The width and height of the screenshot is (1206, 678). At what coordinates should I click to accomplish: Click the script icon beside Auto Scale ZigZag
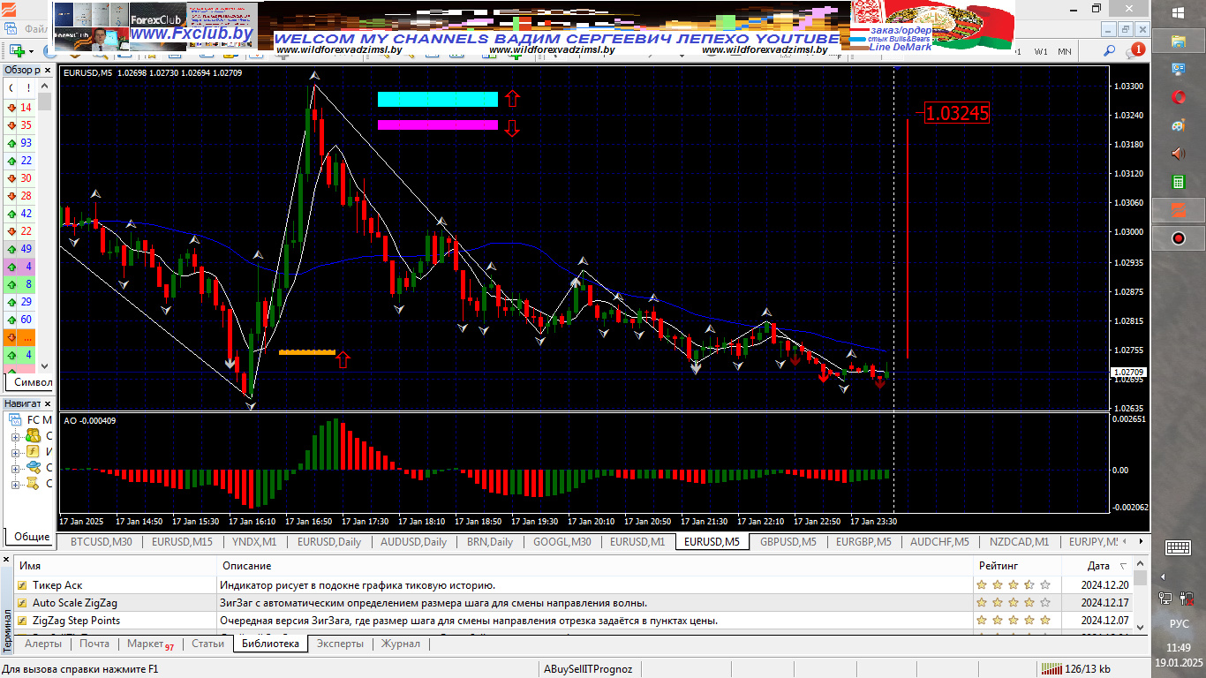(x=21, y=603)
